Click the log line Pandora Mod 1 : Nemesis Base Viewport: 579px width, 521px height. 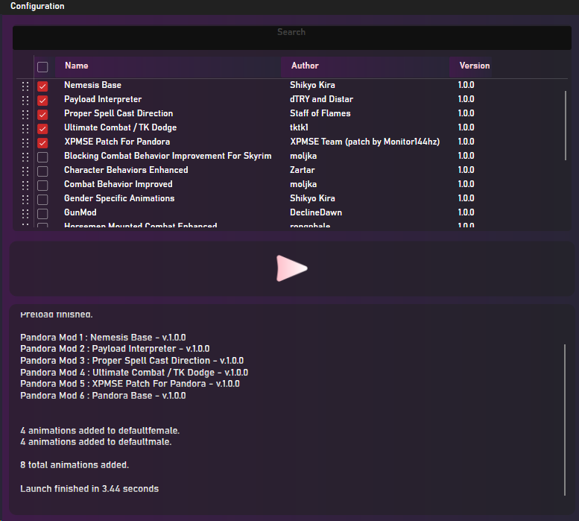103,338
